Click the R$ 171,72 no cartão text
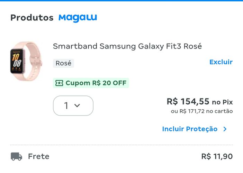 (202, 111)
